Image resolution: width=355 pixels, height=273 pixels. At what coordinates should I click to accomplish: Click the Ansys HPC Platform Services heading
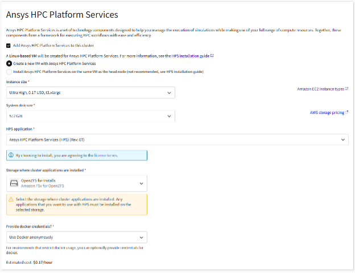pyautogui.click(x=62, y=14)
